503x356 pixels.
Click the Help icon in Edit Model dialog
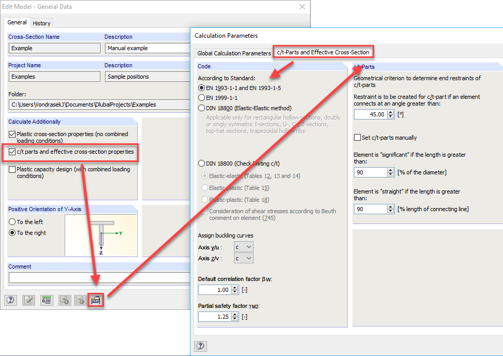click(x=10, y=300)
